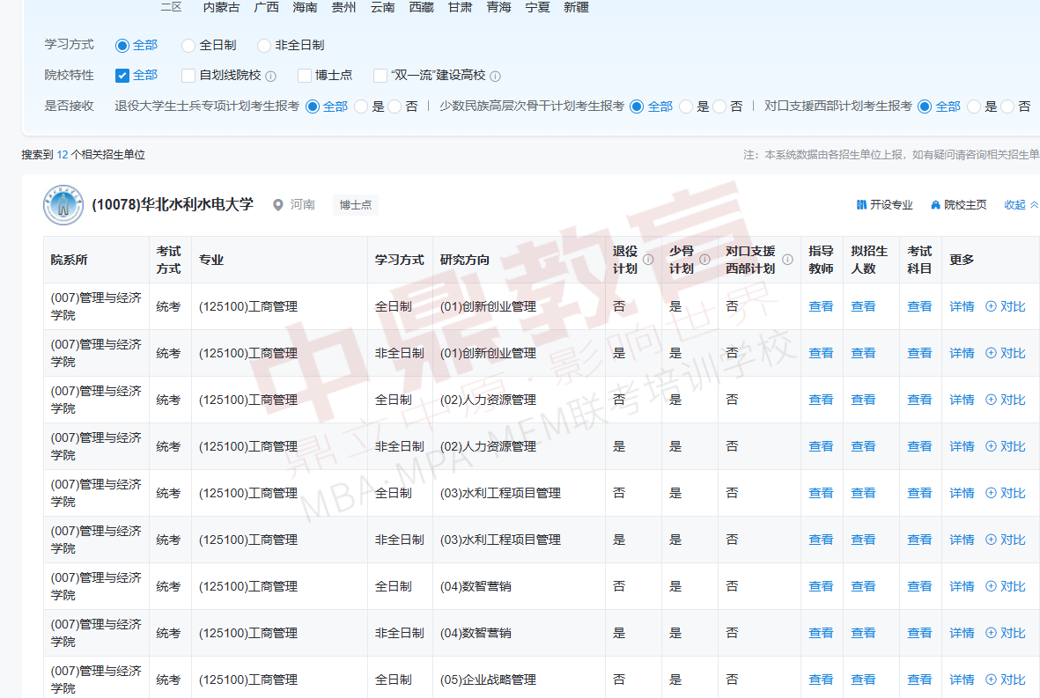Image resolution: width=1040 pixels, height=698 pixels.
Task: View 考试科目 for 非全日制 (03)水利工程项目管理
Action: coord(919,540)
